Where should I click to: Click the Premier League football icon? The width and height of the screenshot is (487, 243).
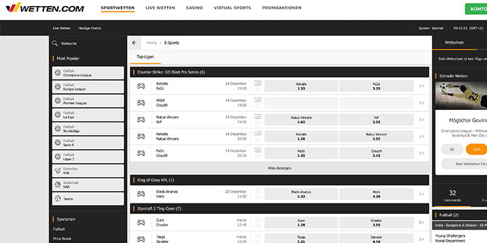tap(57, 101)
